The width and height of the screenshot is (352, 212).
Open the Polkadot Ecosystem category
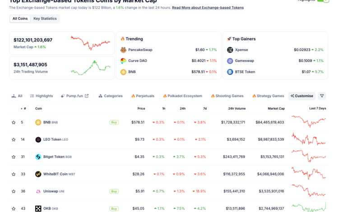[x=182, y=96]
